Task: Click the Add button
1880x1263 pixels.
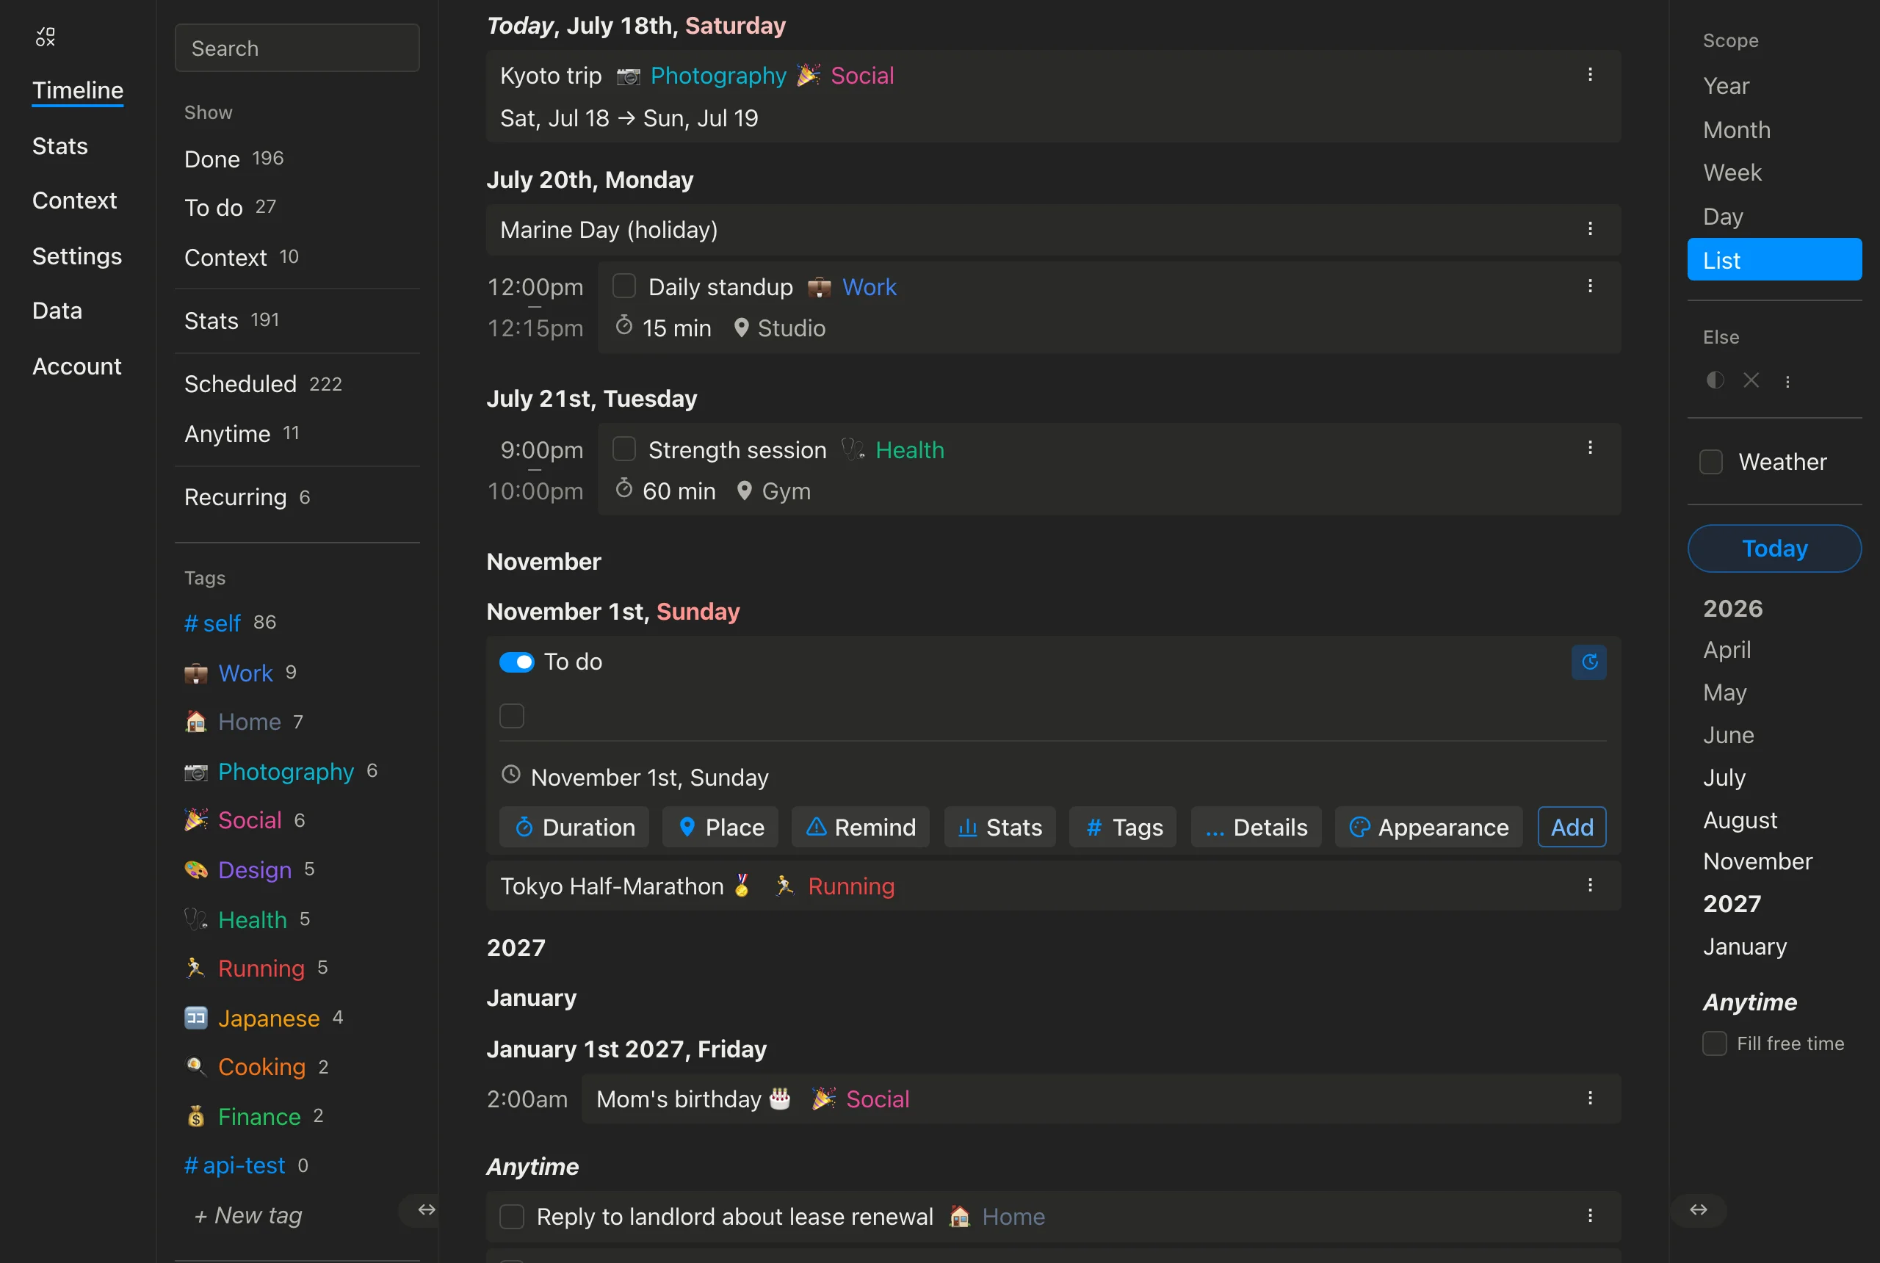Action: (1572, 828)
